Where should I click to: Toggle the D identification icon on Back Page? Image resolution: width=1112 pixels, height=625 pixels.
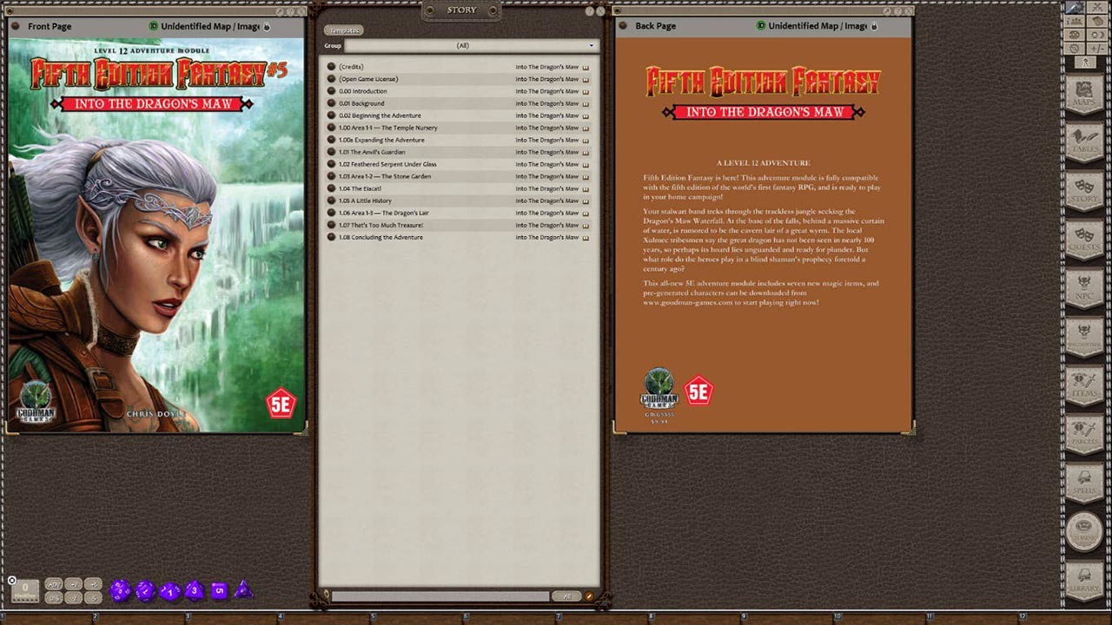click(x=761, y=26)
